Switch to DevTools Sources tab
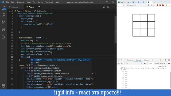171x96 pixels. point(146,60)
